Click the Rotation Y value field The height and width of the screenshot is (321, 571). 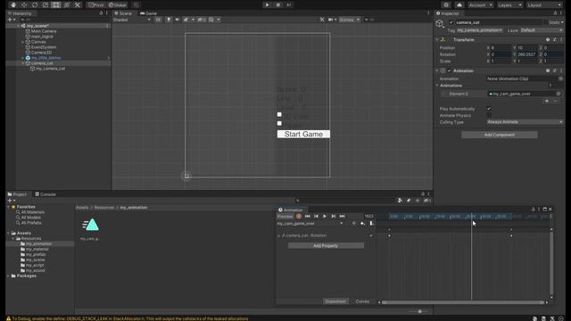point(526,54)
